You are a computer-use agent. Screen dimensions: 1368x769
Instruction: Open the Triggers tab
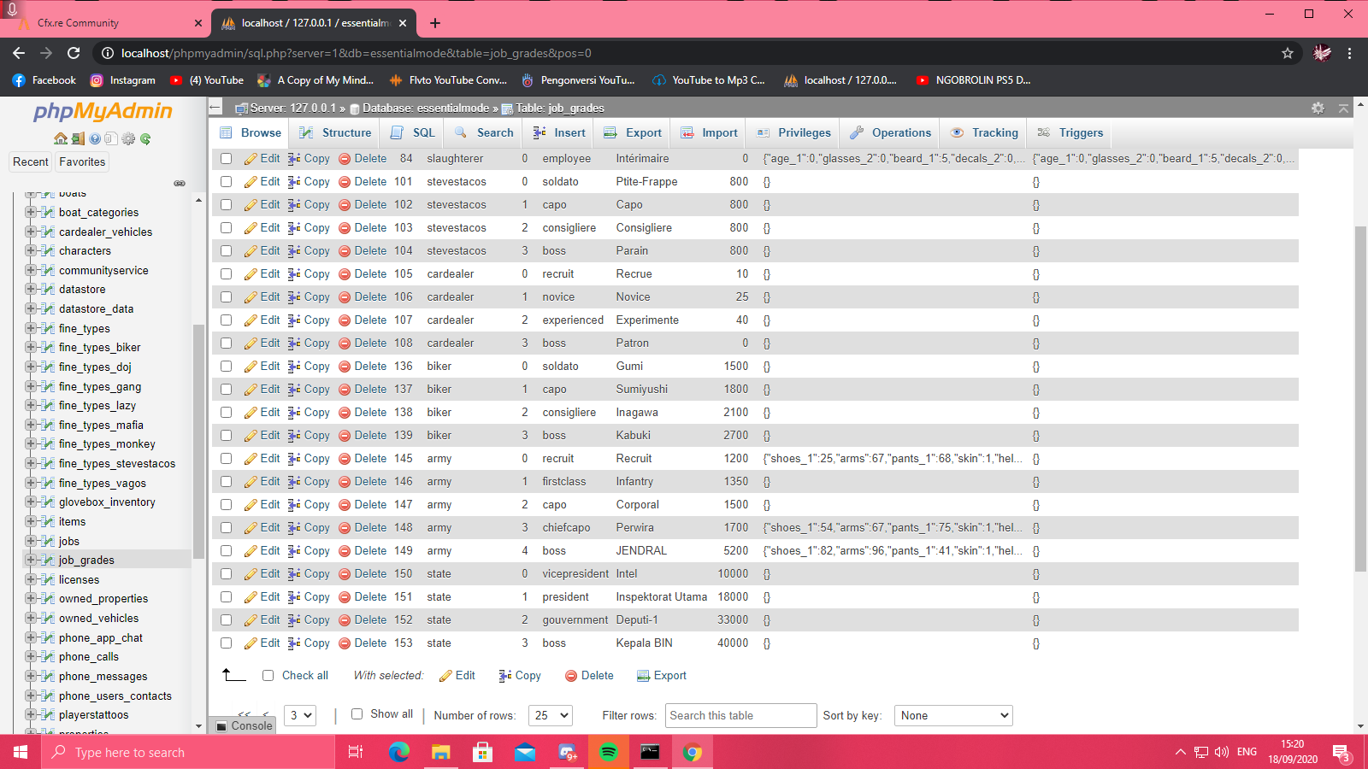tap(1070, 132)
